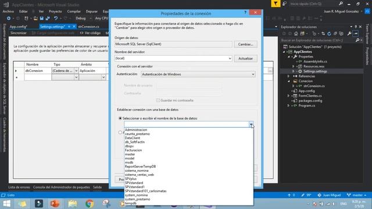Image resolution: width=372 pixels, height=209 pixels.
Task: Click the Save All toolbar icon
Action: tap(48, 18)
